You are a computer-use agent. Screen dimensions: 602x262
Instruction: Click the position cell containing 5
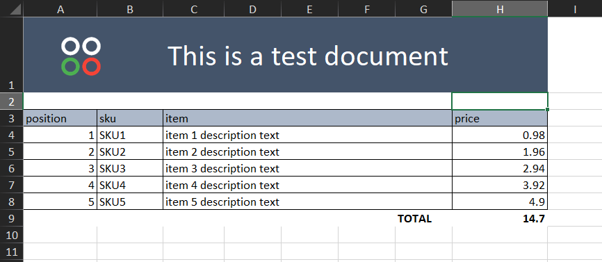point(60,202)
